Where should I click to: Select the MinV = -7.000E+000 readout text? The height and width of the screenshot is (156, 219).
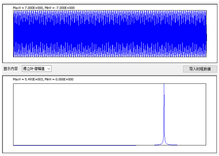pyautogui.click(x=60, y=8)
